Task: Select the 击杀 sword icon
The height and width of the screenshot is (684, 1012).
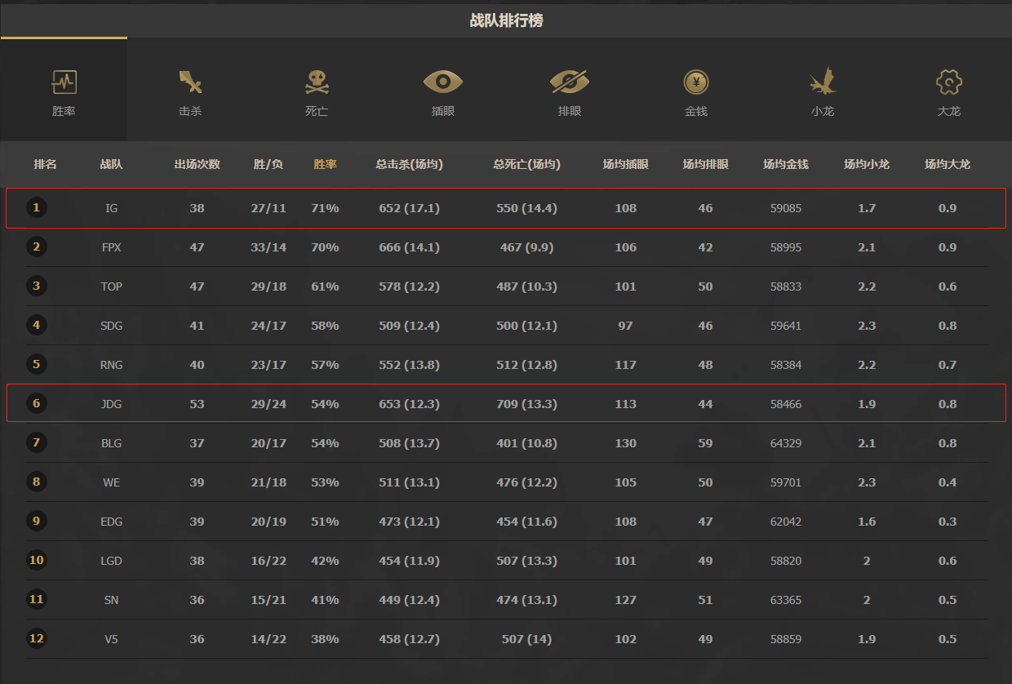Action: click(190, 82)
